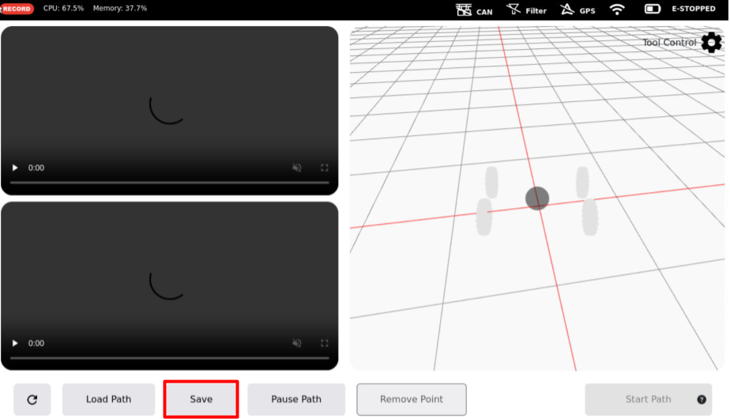This screenshot has width=730, height=419.
Task: Click the red RECORD indicator
Action: tap(17, 9)
